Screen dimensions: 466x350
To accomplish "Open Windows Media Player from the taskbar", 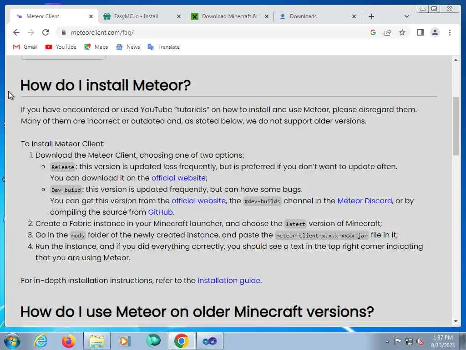I will (x=125, y=341).
